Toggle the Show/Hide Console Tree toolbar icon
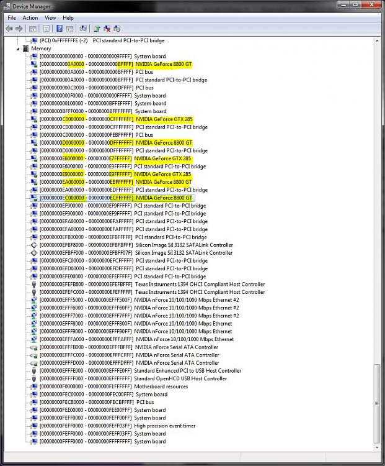 [x=33, y=29]
